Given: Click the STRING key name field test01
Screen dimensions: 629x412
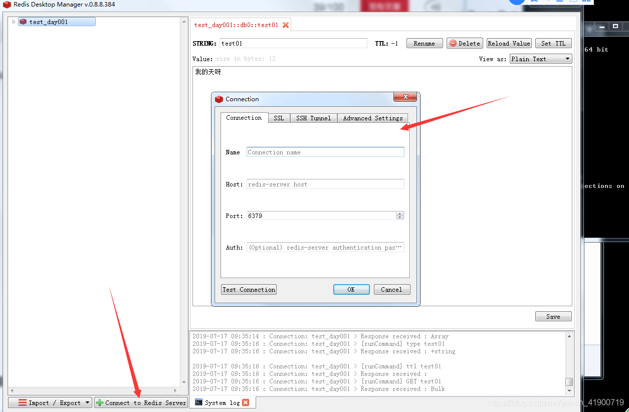Looking at the screenshot, I should [293, 44].
